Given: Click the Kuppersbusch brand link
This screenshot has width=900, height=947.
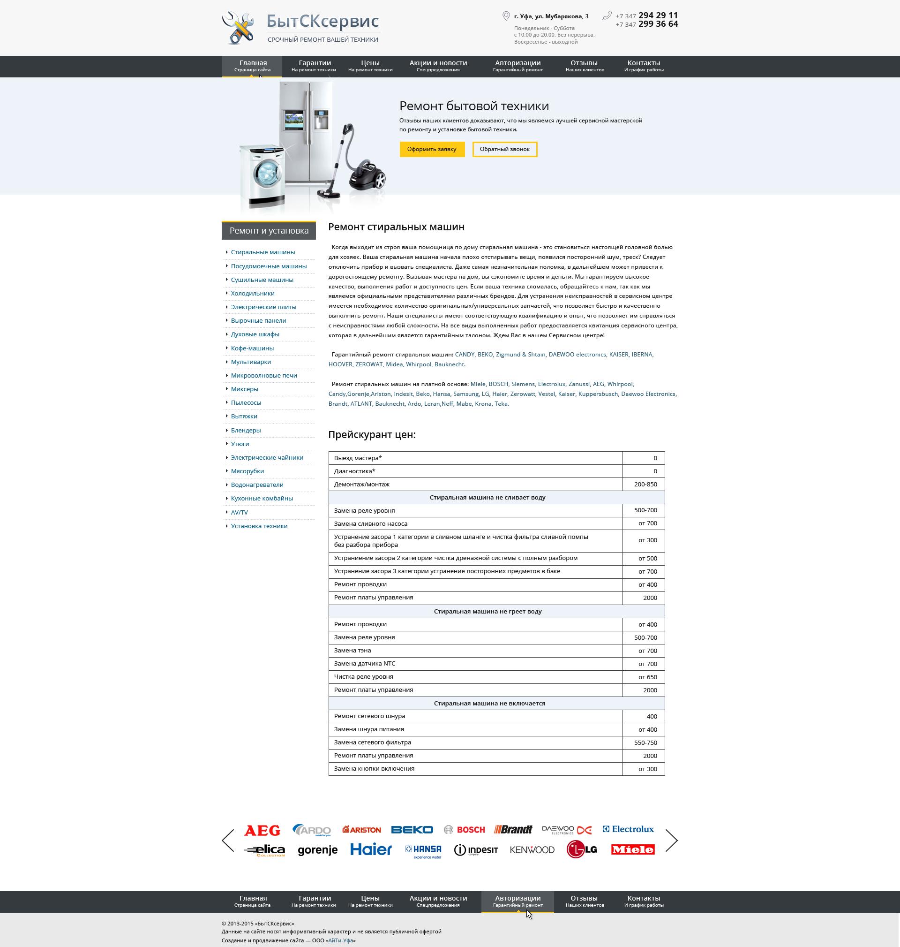Looking at the screenshot, I should tap(598, 394).
